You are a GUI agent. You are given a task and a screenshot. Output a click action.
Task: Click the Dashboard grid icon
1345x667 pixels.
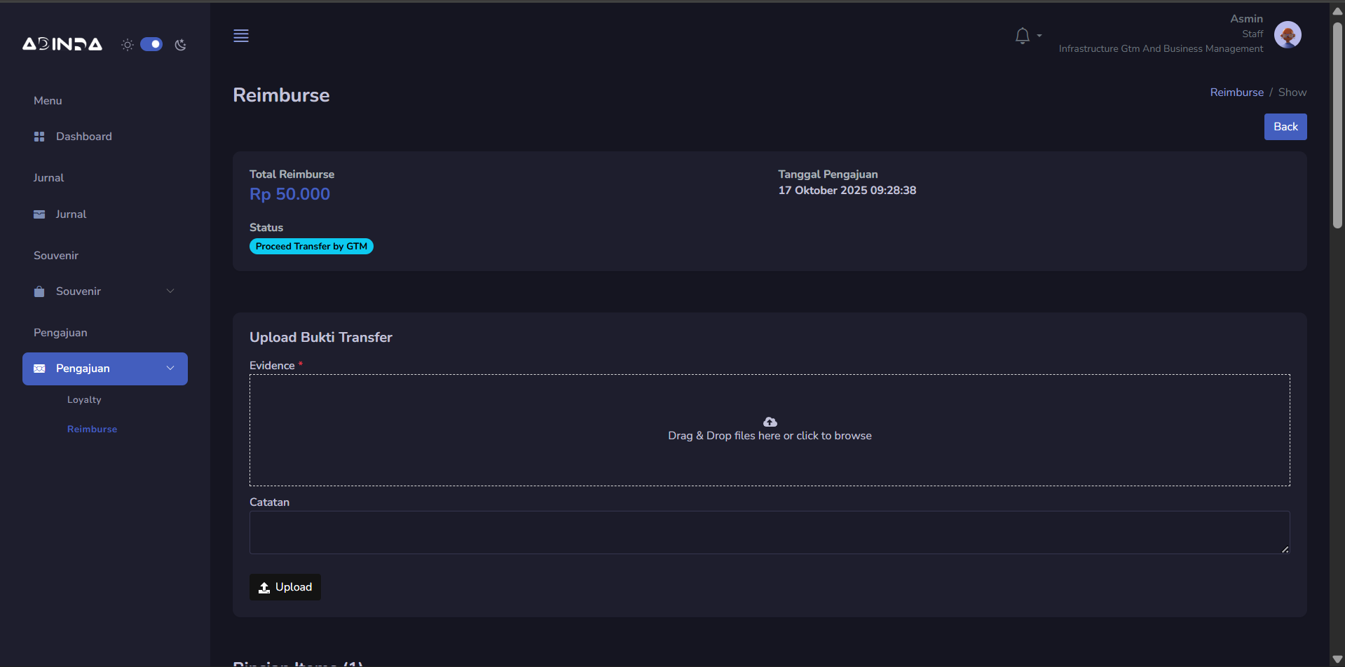pos(39,137)
